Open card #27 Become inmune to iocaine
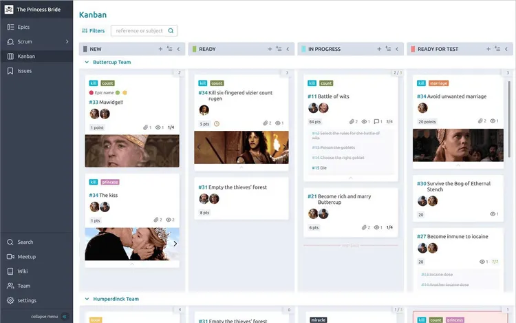Screen dimensions: 516x323 [x=453, y=236]
